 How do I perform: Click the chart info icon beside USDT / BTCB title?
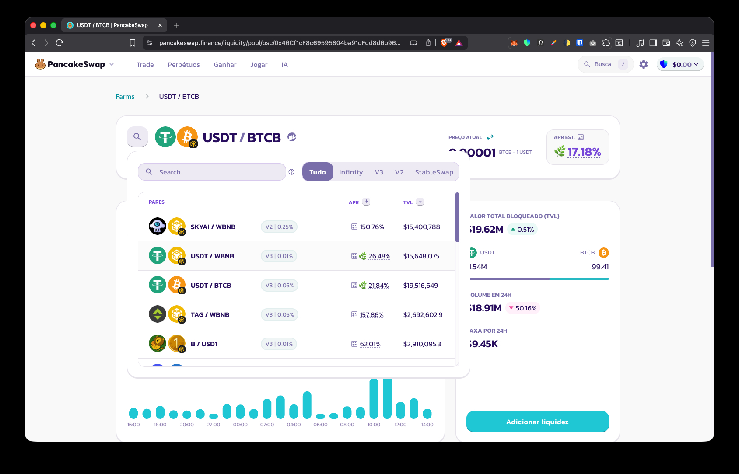click(x=292, y=137)
